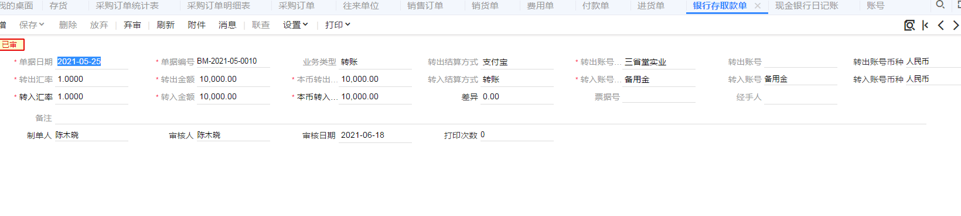961x216 pixels.
Task: Open 附件 attachments
Action: 197,25
